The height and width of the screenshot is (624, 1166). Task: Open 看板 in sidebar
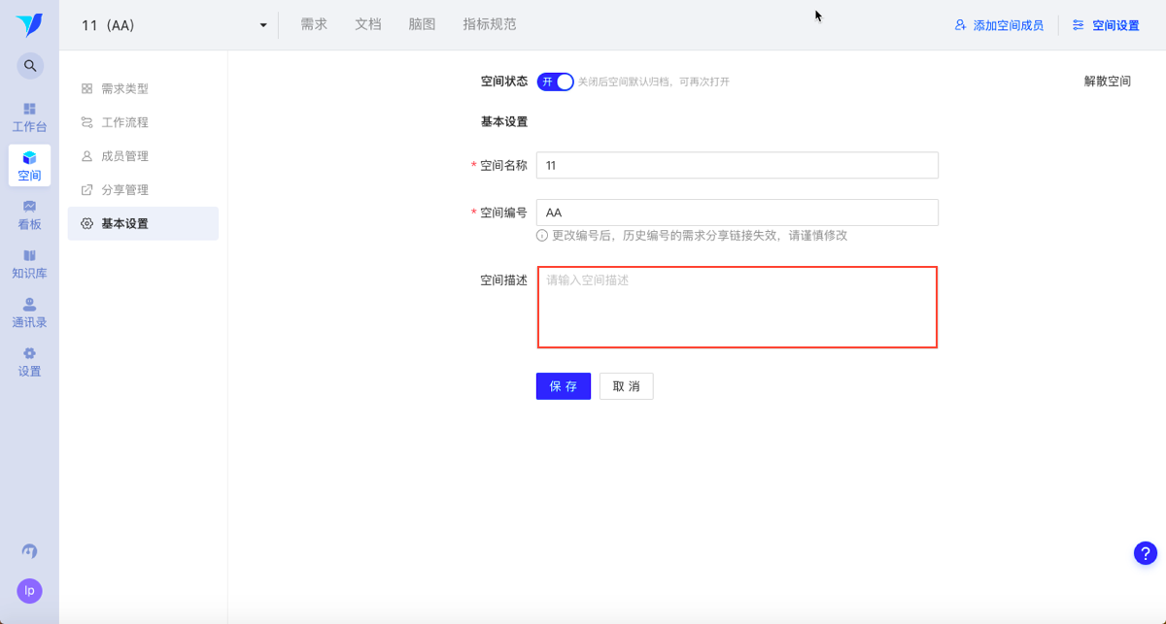29,214
